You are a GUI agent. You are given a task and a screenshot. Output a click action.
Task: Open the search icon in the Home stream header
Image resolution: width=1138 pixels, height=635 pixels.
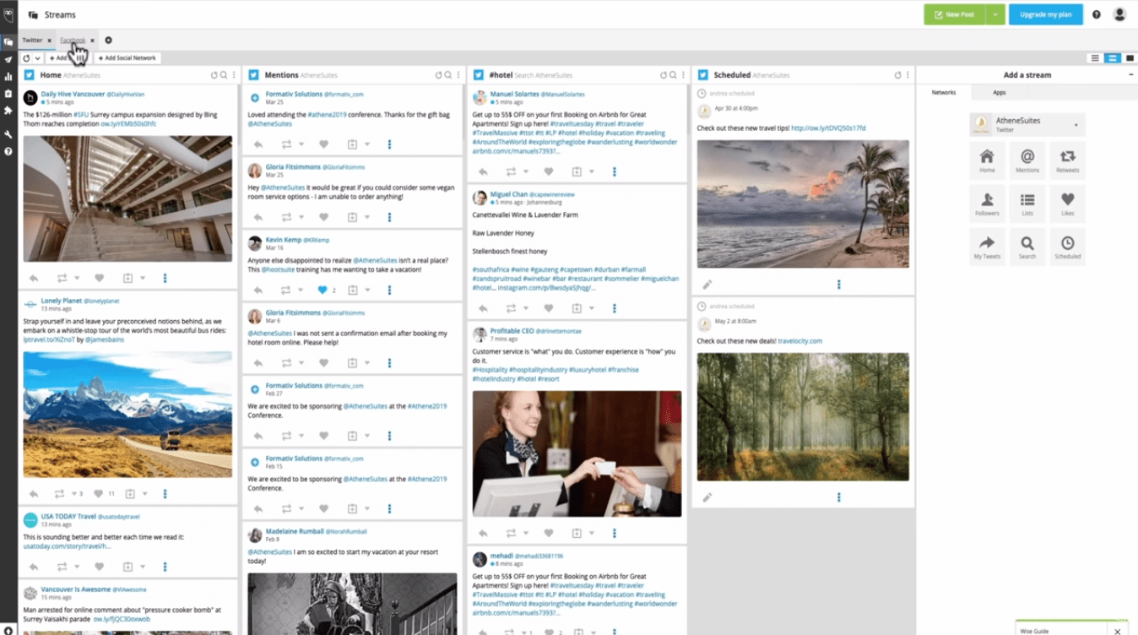225,74
